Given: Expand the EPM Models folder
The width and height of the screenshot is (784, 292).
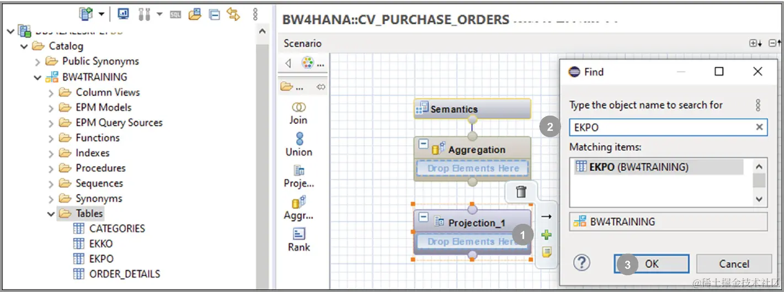Looking at the screenshot, I should coord(51,108).
